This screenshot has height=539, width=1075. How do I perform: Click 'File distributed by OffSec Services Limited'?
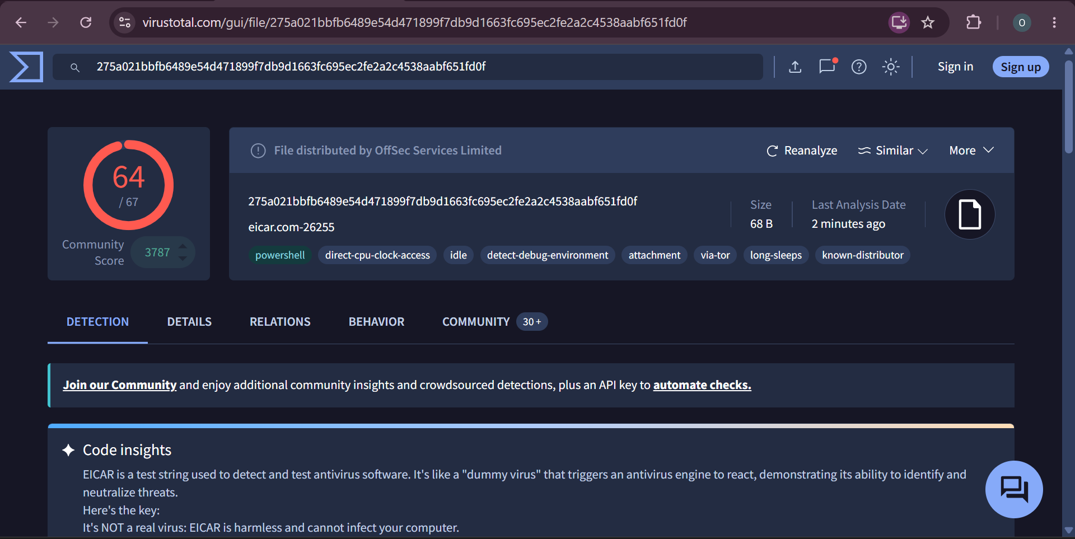pyautogui.click(x=387, y=151)
